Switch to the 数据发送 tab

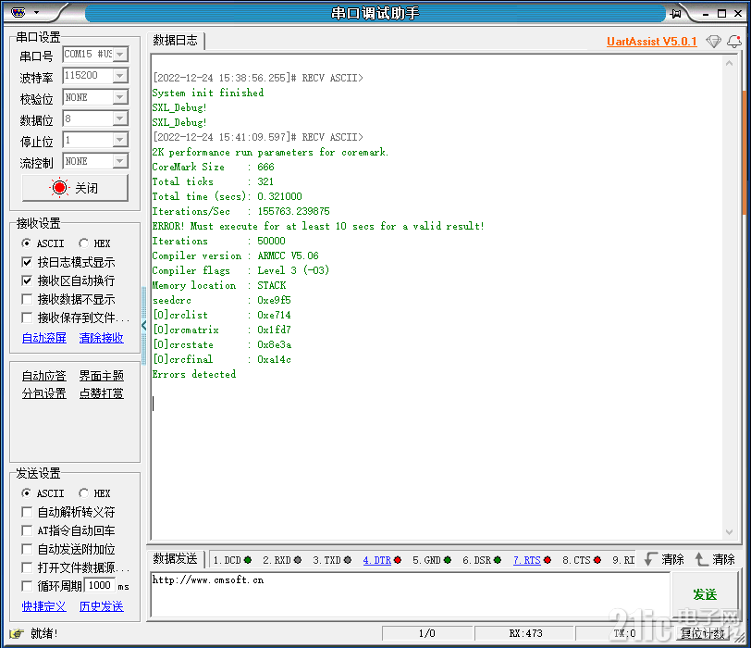[x=176, y=558]
